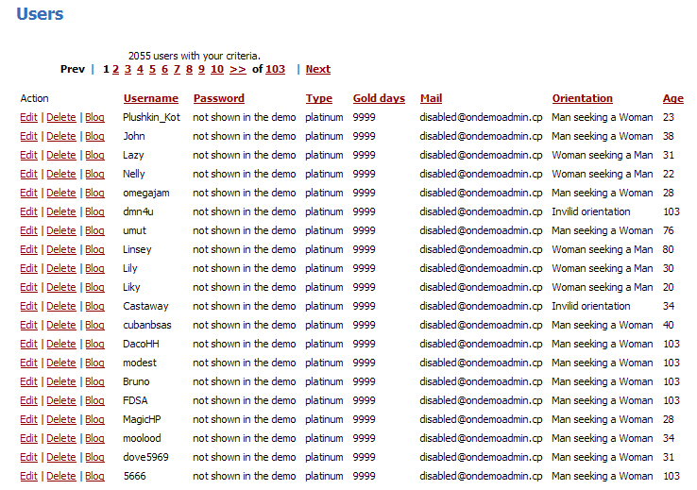Open Blog for dove5969
This screenshot has width=697, height=490.
(94, 457)
